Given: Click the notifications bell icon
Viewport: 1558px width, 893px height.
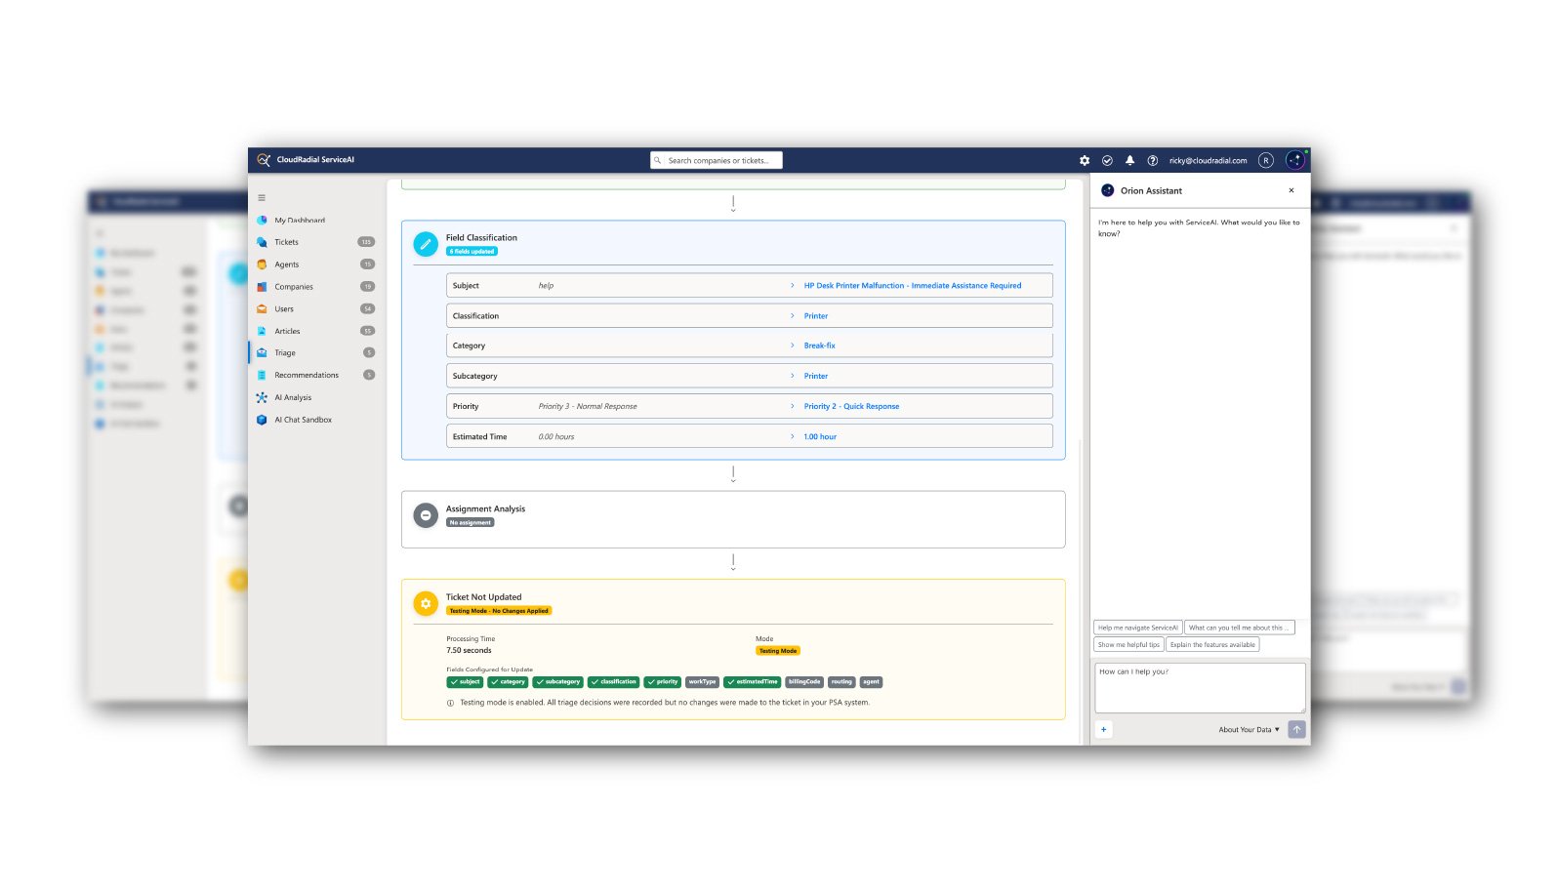Looking at the screenshot, I should pyautogui.click(x=1129, y=161).
